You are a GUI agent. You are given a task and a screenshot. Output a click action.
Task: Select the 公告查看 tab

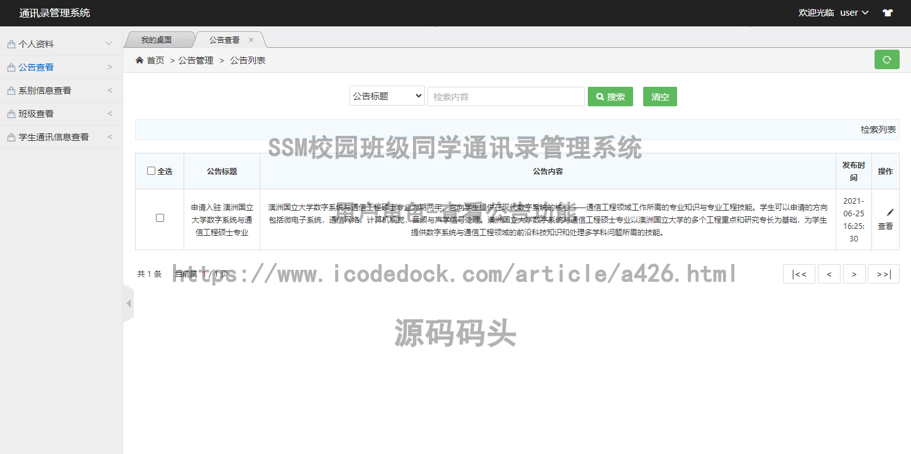click(x=225, y=38)
